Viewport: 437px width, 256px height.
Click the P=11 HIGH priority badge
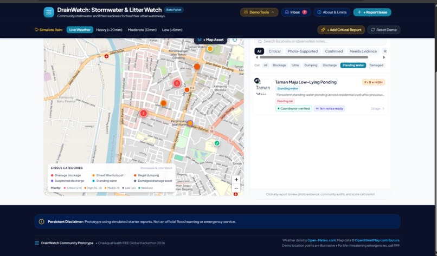374,82
